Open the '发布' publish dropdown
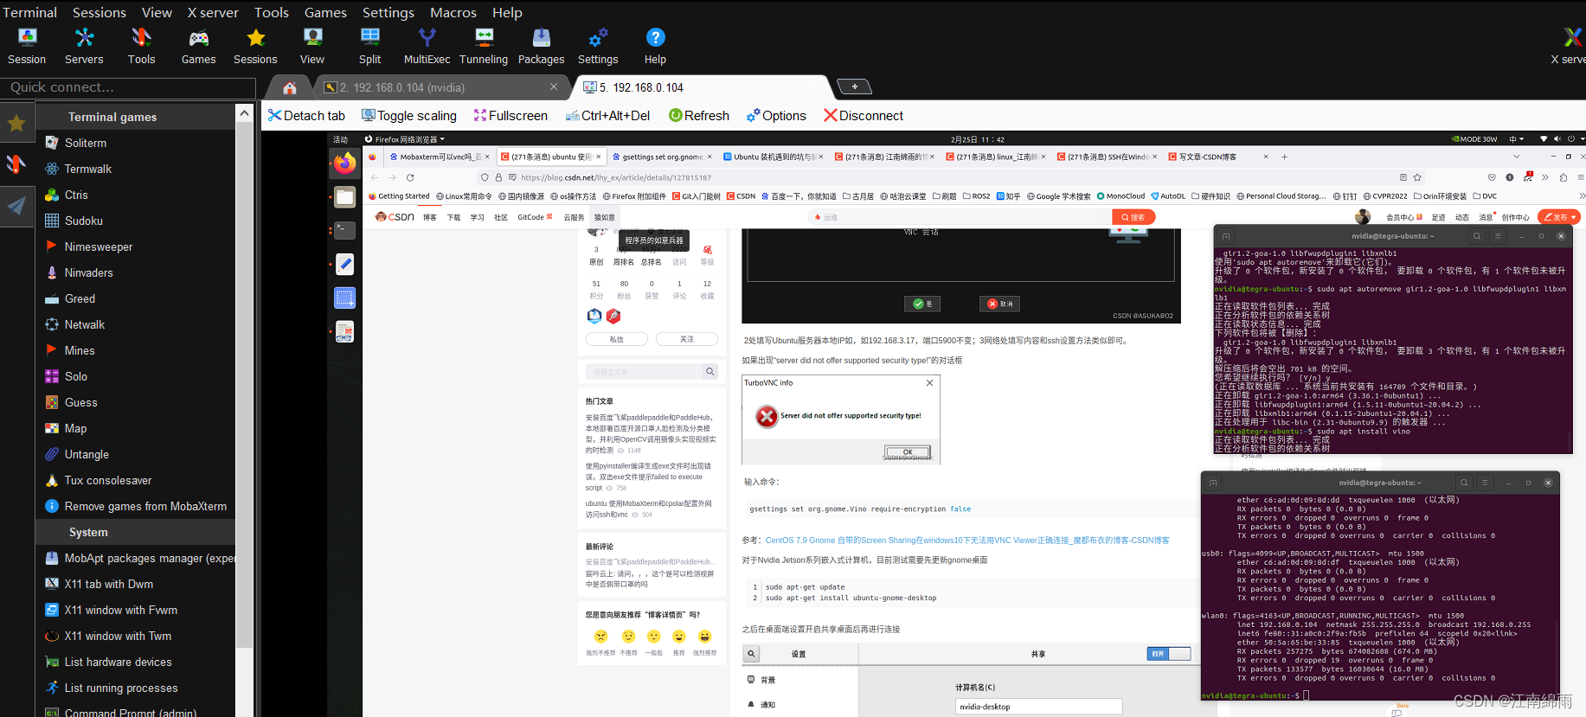The image size is (1586, 717). [x=1561, y=217]
